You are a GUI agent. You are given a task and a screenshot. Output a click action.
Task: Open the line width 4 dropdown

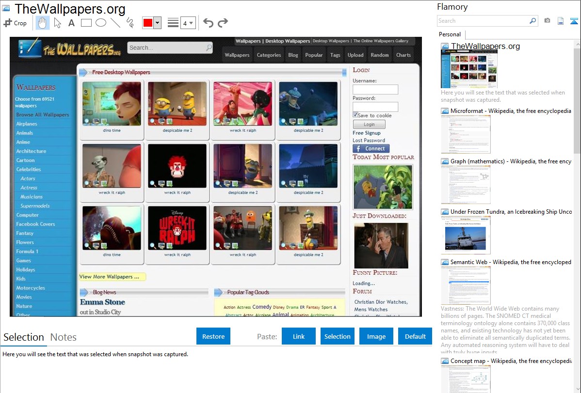(x=188, y=23)
